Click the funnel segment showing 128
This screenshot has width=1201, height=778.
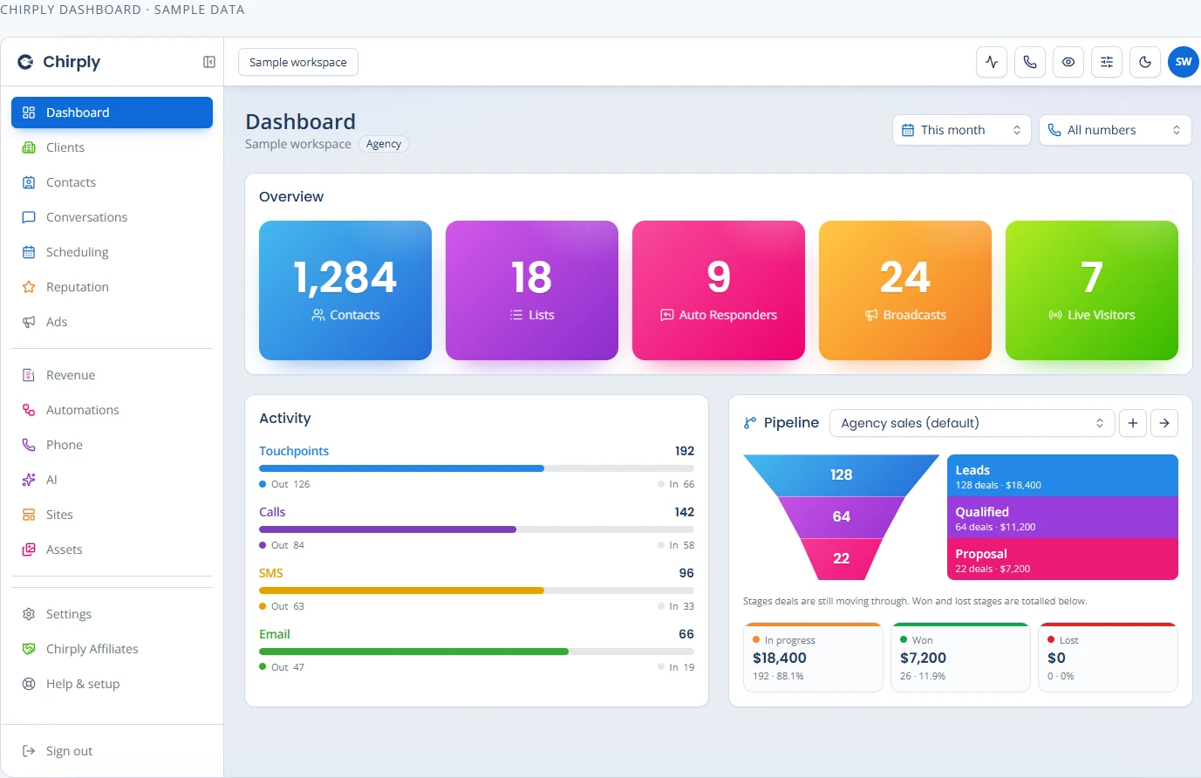[841, 475]
